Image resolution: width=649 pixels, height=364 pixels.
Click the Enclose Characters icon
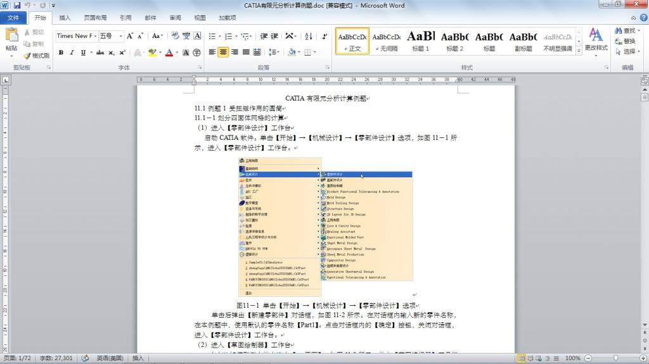point(197,53)
